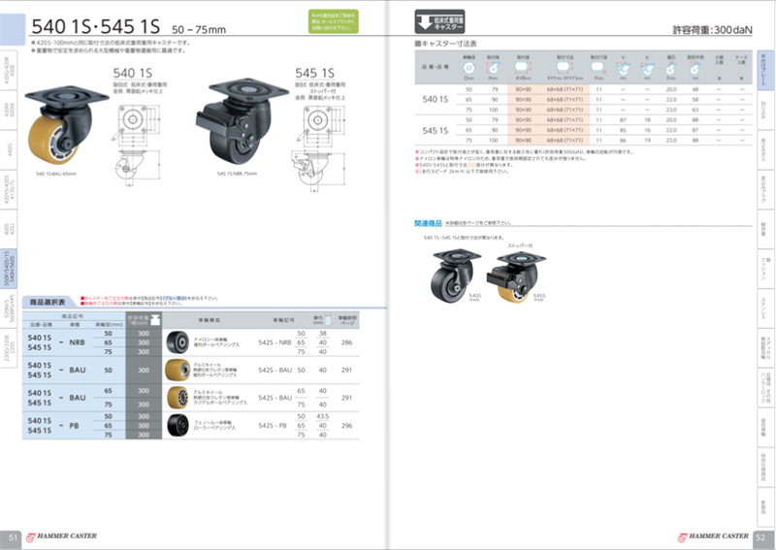Click the Hammer Caster logo on page 51
This screenshot has width=776, height=550.
tap(61, 536)
